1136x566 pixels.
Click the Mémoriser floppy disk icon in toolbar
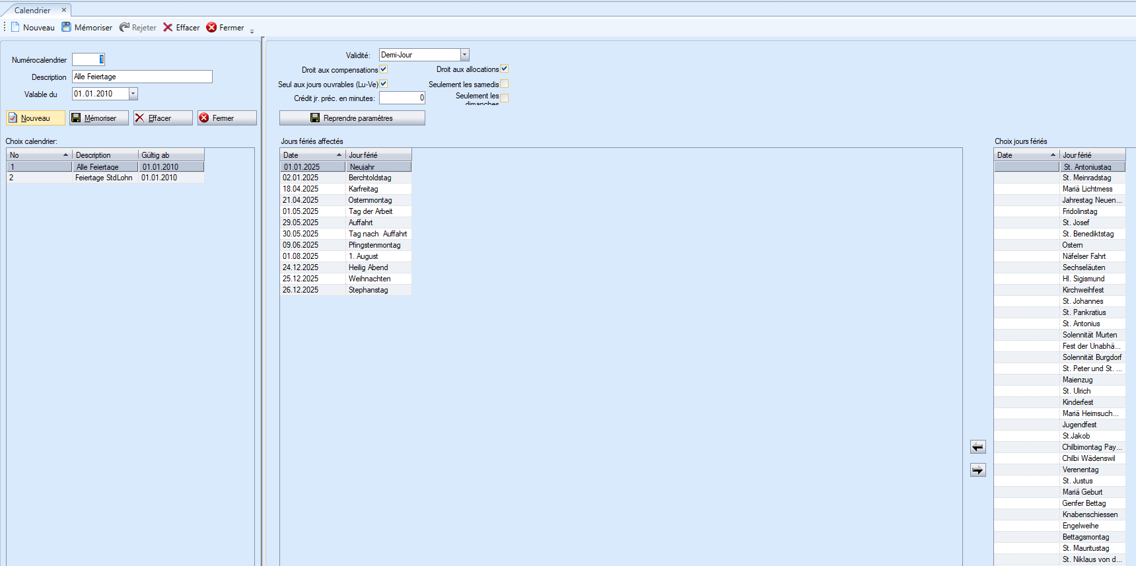coord(66,27)
